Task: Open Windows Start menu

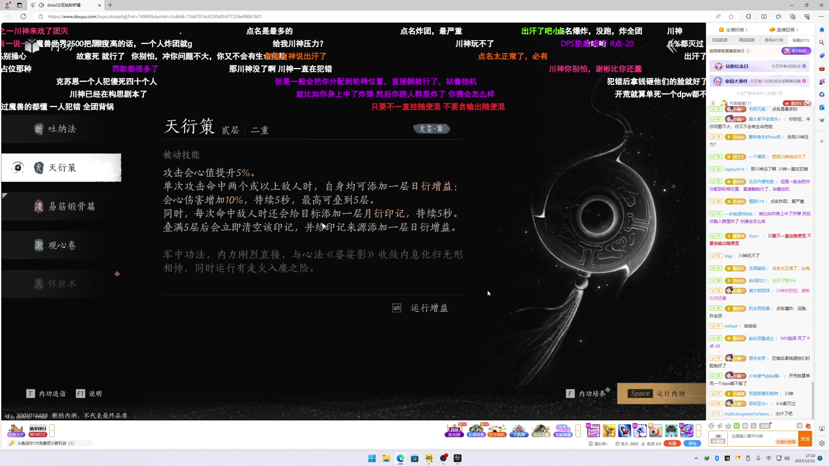Action: coord(372,458)
